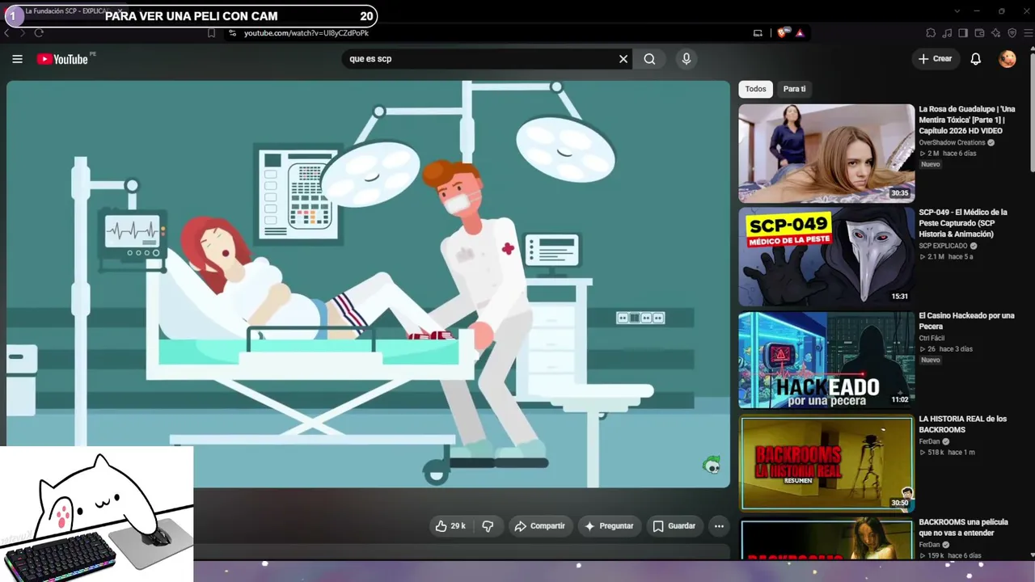Screen dimensions: 1035x582
Task: Open the Leo AI sparkle icon
Action: (x=995, y=33)
